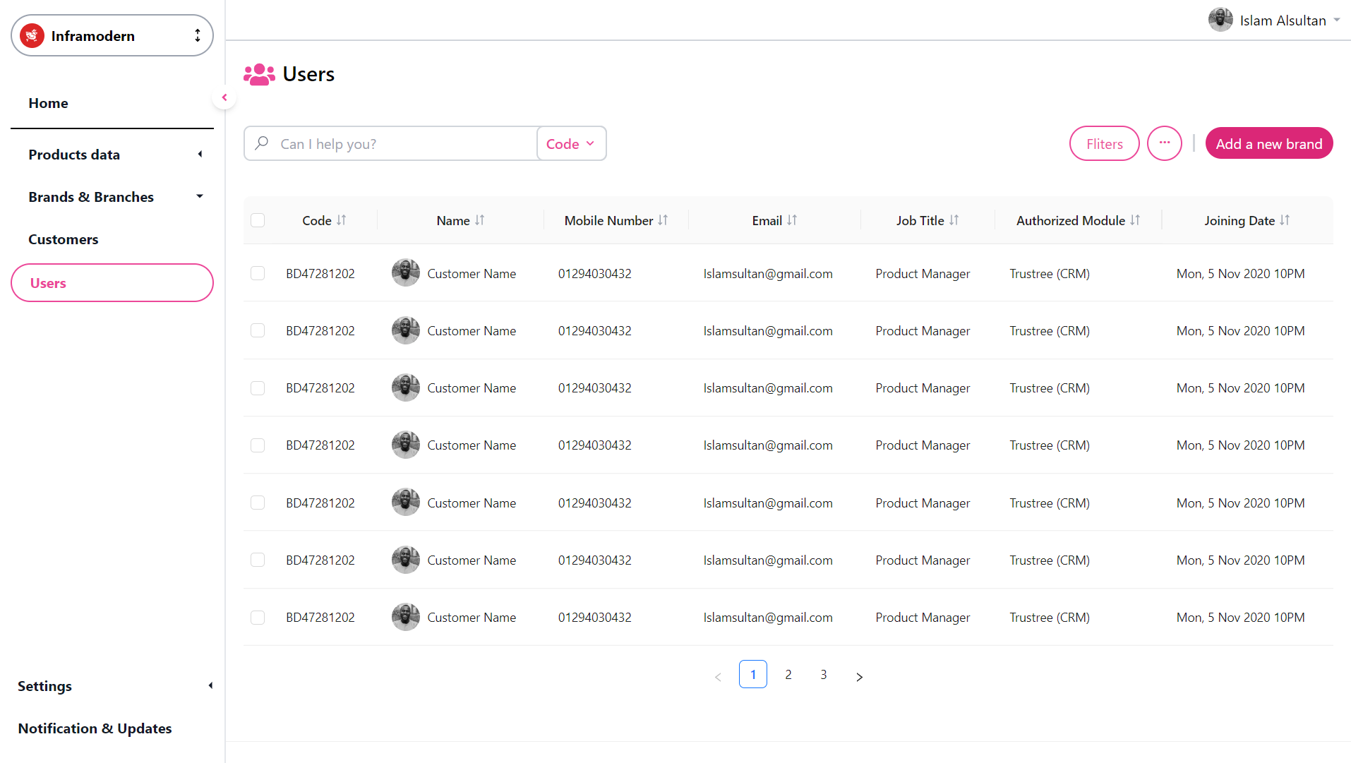This screenshot has height=763, width=1351.
Task: Click the Add a new brand button
Action: pos(1268,143)
